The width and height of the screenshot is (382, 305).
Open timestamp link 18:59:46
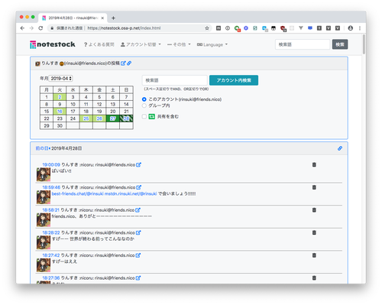pyautogui.click(x=51, y=187)
